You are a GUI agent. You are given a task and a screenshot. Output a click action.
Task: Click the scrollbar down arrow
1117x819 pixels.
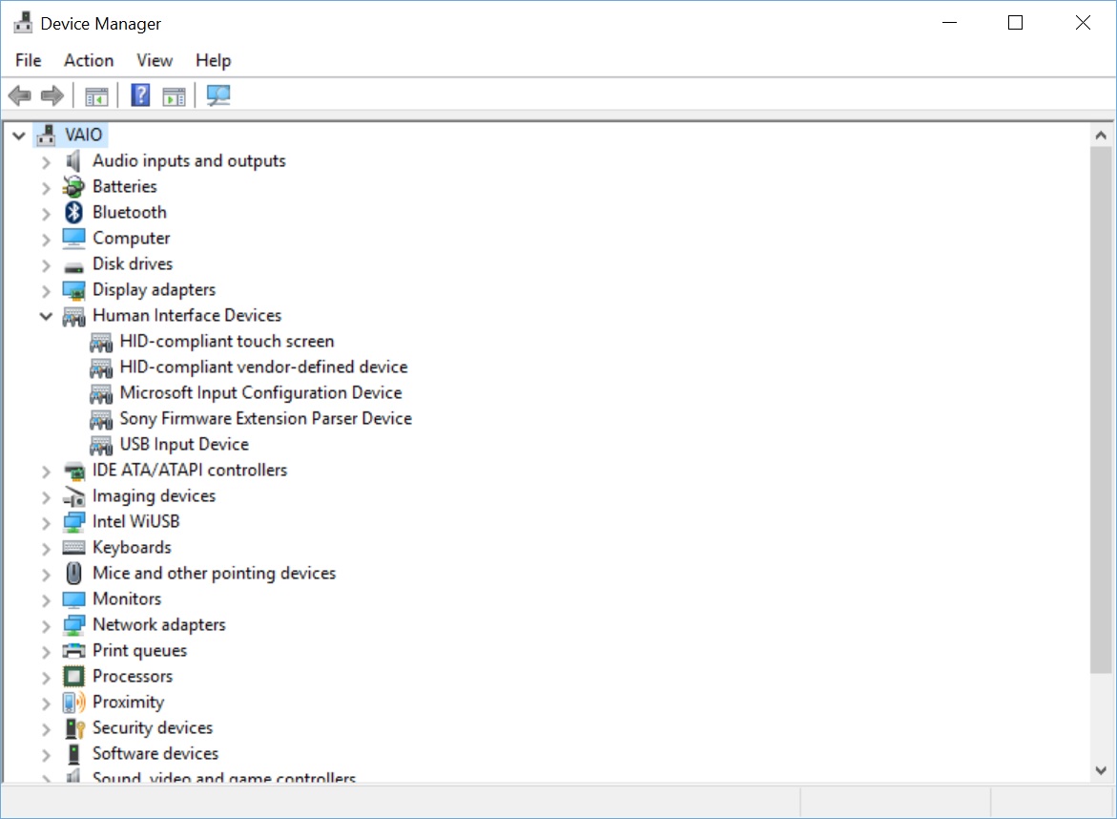[x=1100, y=769]
